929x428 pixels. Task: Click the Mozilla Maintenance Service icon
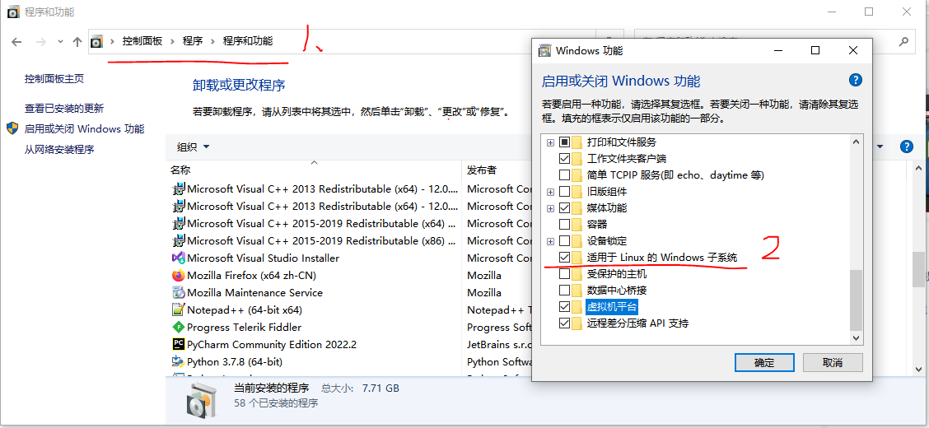click(178, 292)
